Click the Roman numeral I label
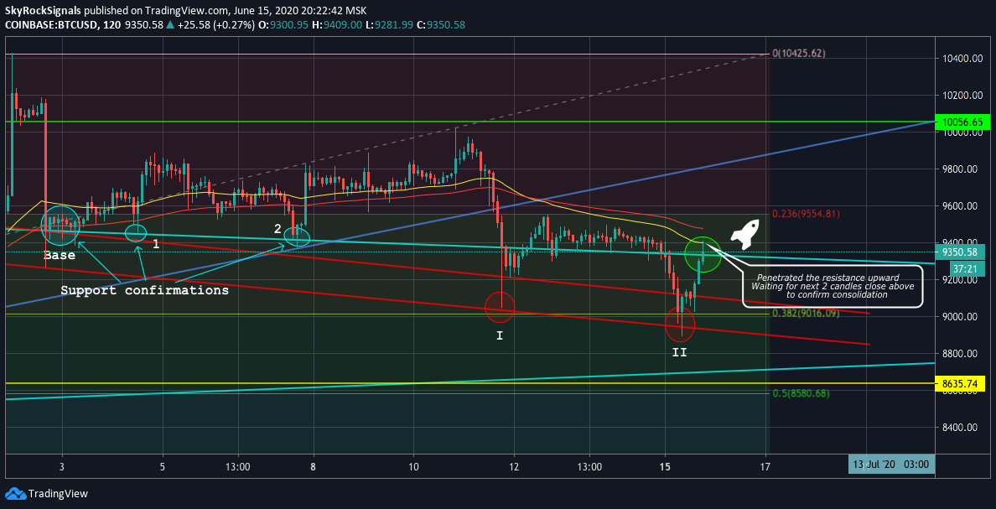 [x=500, y=335]
